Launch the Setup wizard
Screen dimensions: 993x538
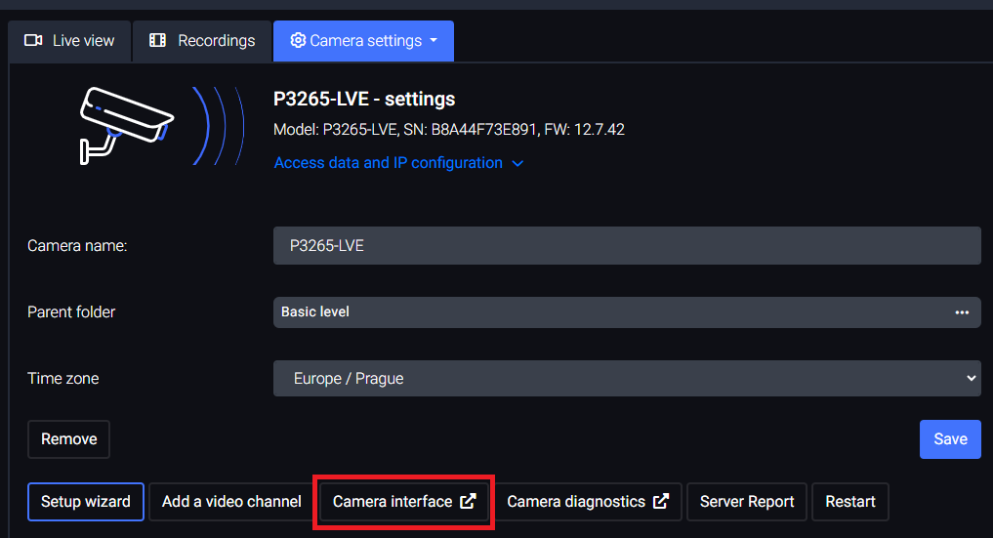86,502
